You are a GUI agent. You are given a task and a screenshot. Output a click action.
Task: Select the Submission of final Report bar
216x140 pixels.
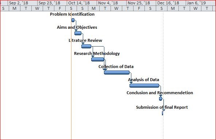coord(163,113)
